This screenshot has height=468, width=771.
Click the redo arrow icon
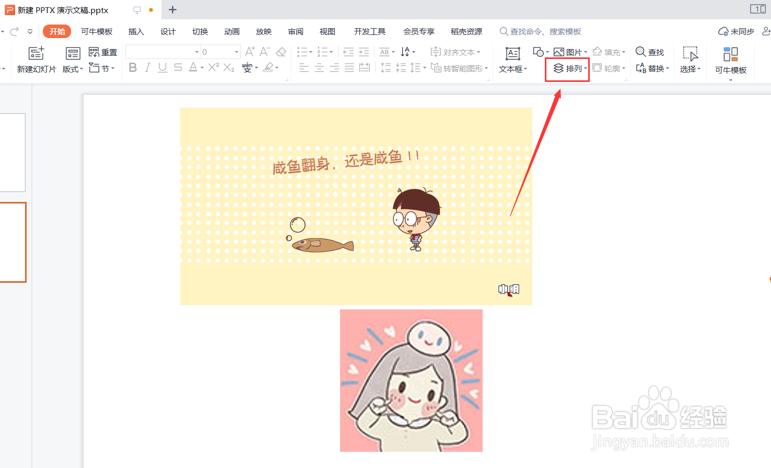[x=15, y=32]
